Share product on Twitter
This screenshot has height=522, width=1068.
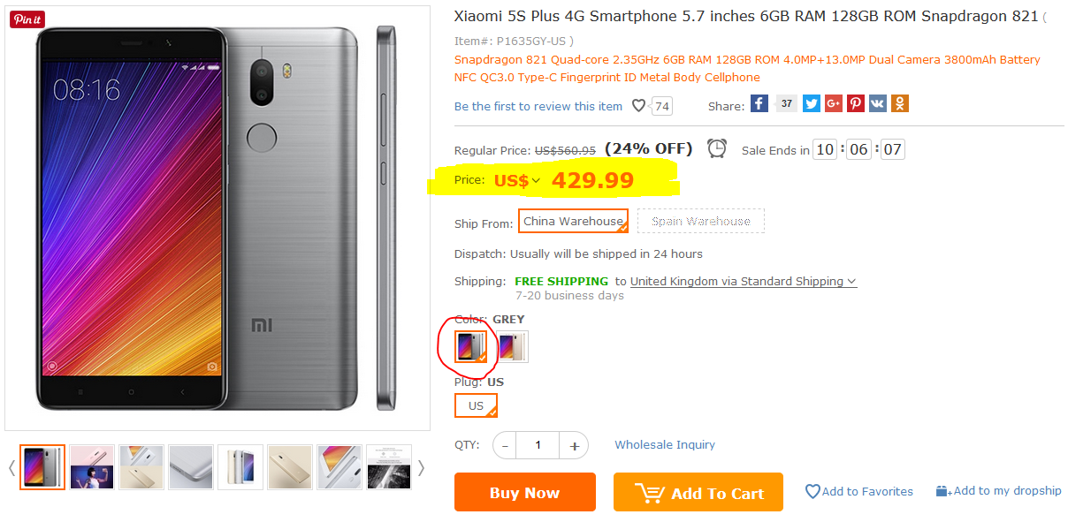[812, 104]
